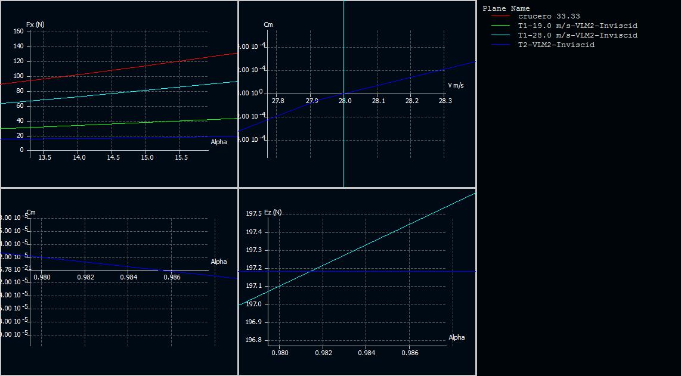Click the Alpha label in the Fz graph
The height and width of the screenshot is (376, 681).
point(457,337)
